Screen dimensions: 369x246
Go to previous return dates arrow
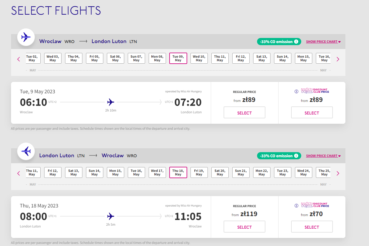pyautogui.click(x=19, y=173)
